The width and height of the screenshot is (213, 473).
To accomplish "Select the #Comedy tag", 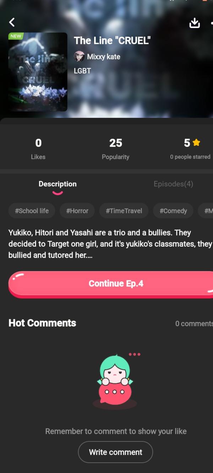I will click(x=173, y=211).
